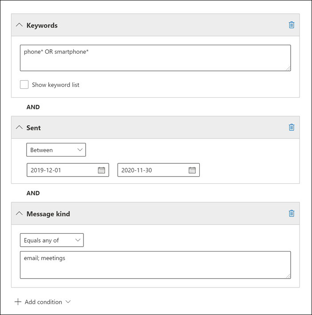
Task: Focus the end date field 2020-11-30
Action: pos(152,170)
